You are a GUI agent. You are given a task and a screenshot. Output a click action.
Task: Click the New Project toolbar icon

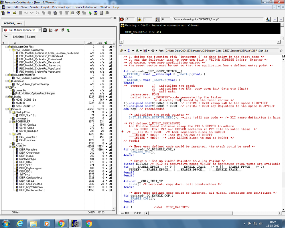pos(9,13)
